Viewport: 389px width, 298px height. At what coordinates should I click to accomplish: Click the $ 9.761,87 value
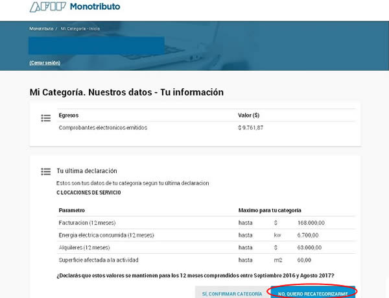[x=250, y=128]
